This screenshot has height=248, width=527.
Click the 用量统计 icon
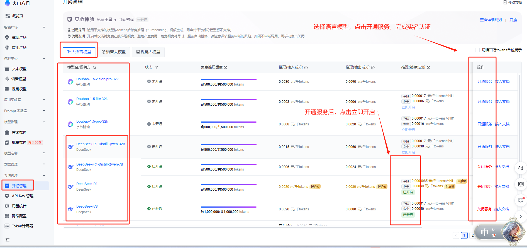click(7, 206)
